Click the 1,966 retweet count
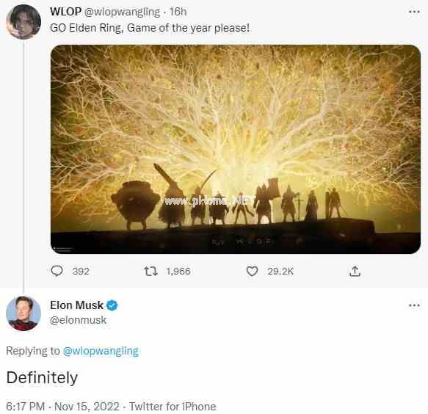Viewport: 428px width, 414px height. [x=178, y=272]
